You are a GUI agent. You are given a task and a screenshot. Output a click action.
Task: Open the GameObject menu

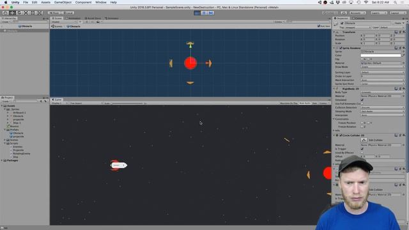click(x=63, y=3)
